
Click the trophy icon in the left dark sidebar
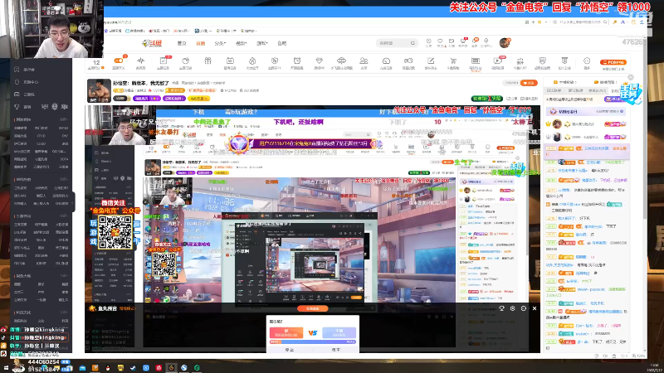coord(17,107)
